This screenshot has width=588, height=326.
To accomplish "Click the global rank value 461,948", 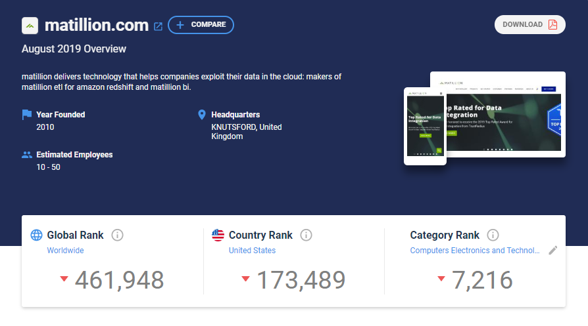I will point(119,280).
